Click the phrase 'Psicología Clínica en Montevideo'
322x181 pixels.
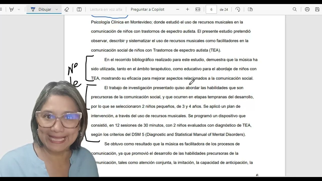(x=121, y=22)
